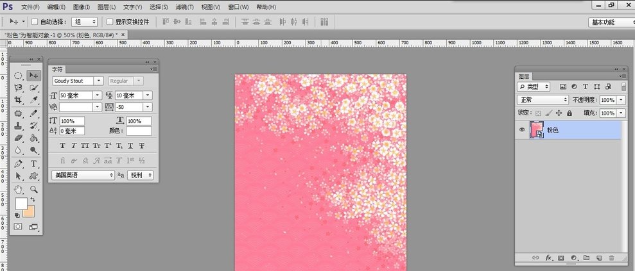Select the Lasso tool

[18, 88]
